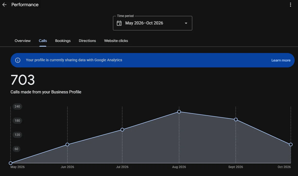The image size is (298, 176).
Task: Click the Aug 2026 axis label
Action: click(x=179, y=167)
